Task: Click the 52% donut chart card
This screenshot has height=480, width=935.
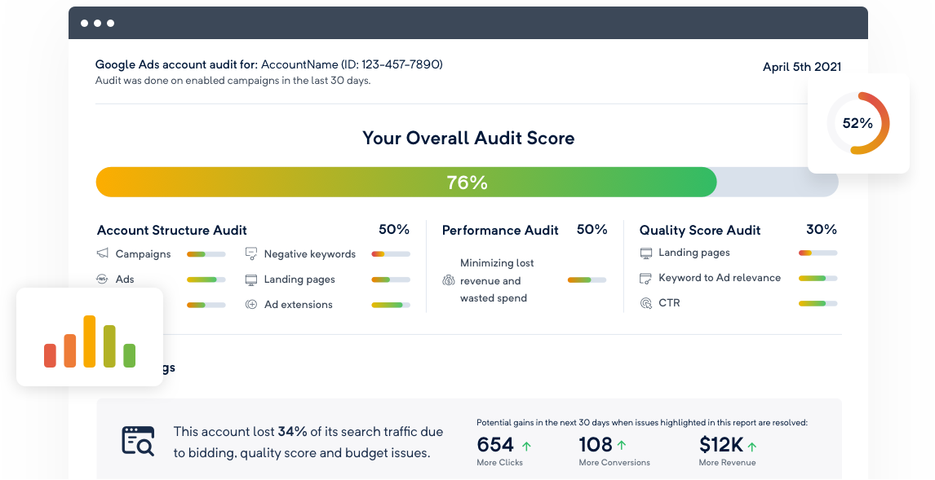Action: [x=858, y=123]
